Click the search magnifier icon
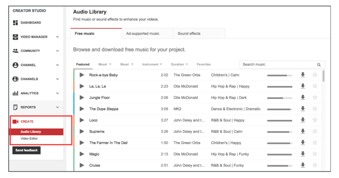Image resolution: width=339 pixels, height=178 pixels. 319,65
